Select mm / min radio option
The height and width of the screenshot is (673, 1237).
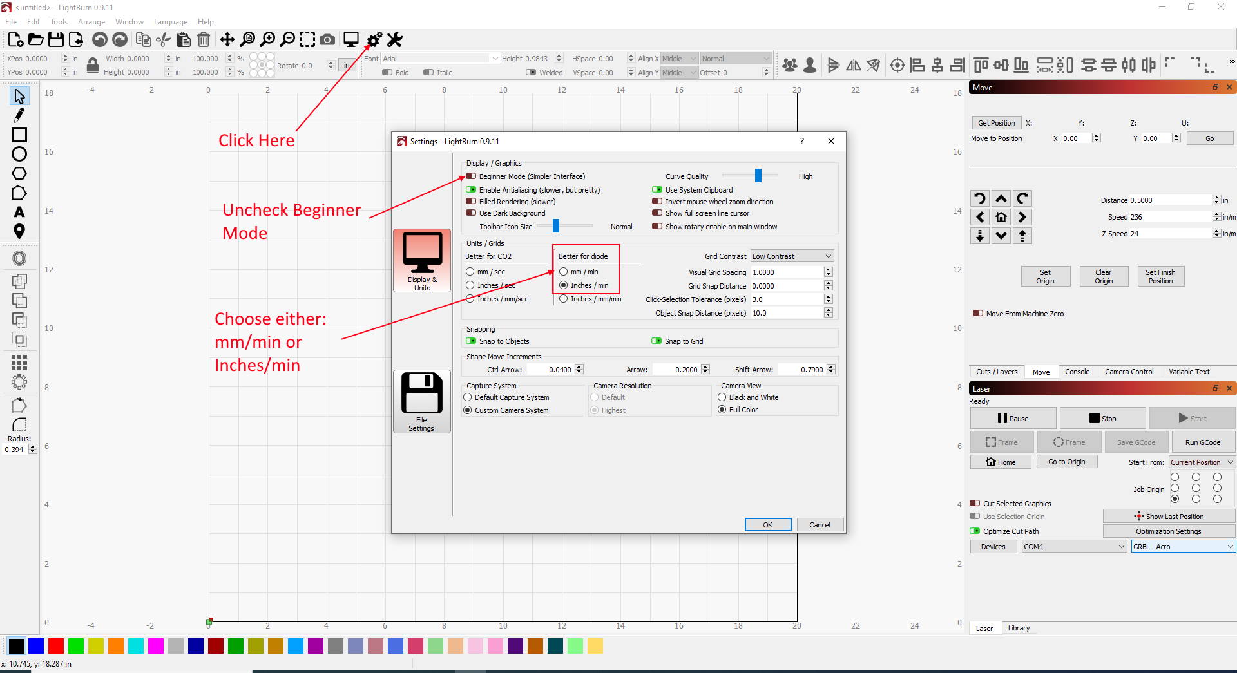pyautogui.click(x=564, y=272)
